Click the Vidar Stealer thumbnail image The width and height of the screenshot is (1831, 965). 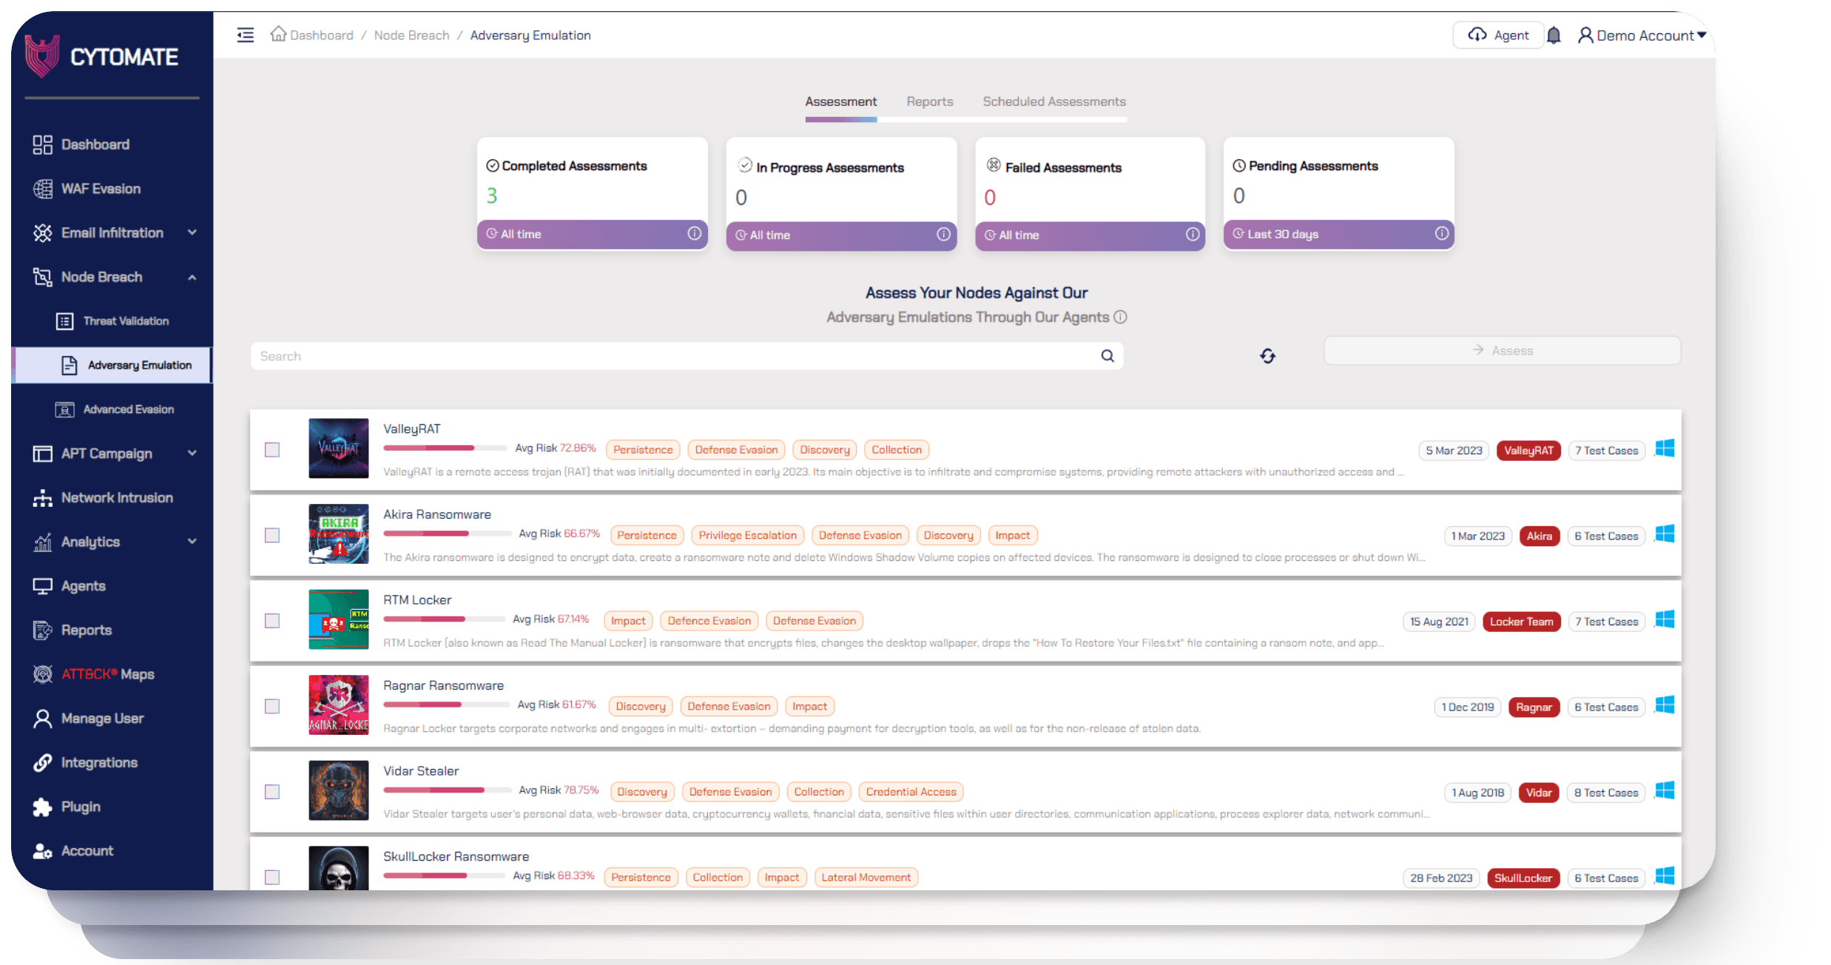tap(338, 790)
